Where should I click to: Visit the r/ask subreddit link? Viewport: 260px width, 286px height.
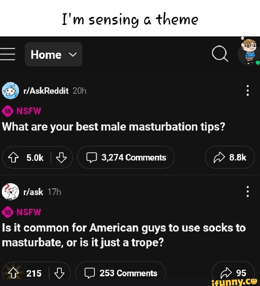pyautogui.click(x=33, y=192)
